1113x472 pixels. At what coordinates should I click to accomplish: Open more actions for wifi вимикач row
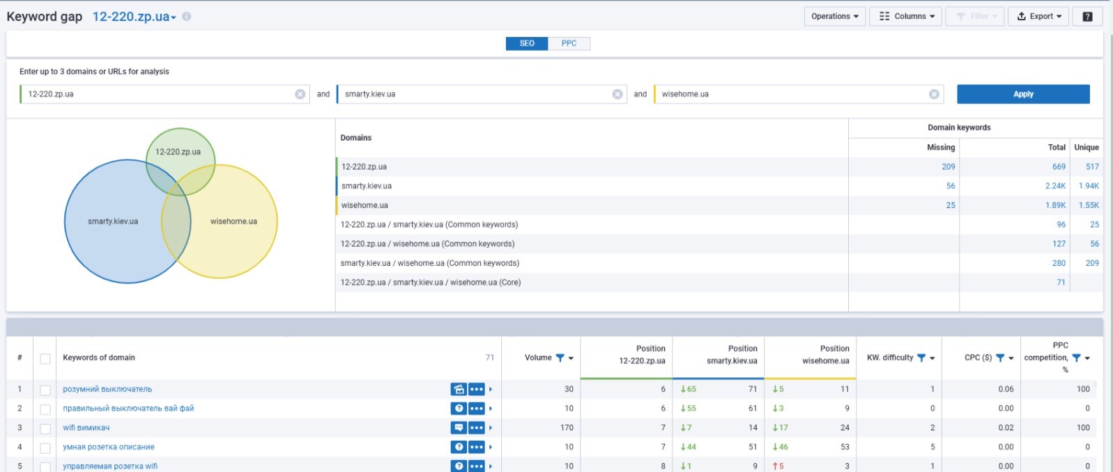(477, 427)
